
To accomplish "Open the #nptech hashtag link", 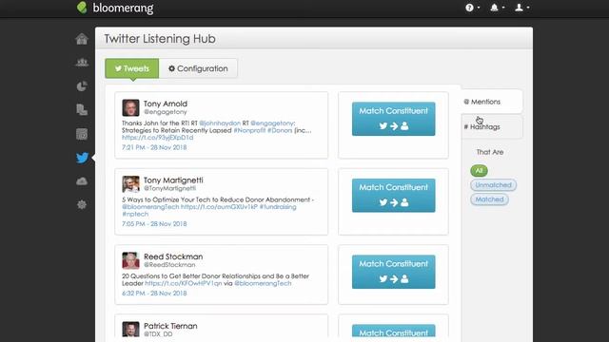I will (x=135, y=214).
